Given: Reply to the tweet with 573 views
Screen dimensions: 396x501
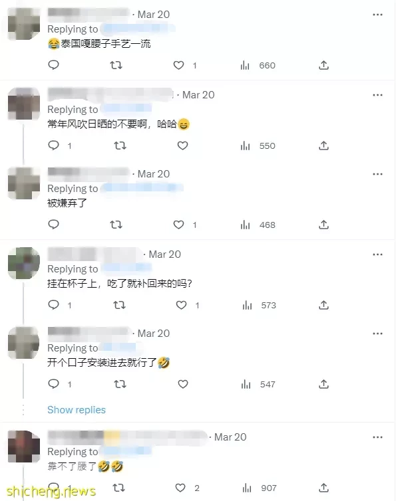Looking at the screenshot, I should coord(53,305).
